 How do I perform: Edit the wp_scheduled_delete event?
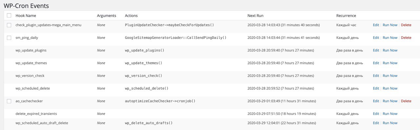click(376, 88)
